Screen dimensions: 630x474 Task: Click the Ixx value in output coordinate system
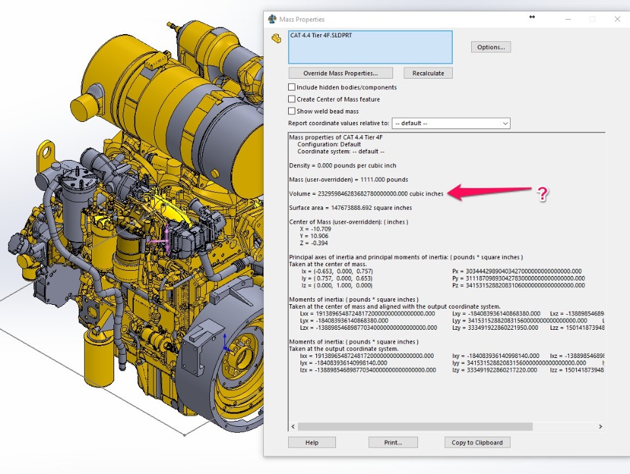point(367,355)
